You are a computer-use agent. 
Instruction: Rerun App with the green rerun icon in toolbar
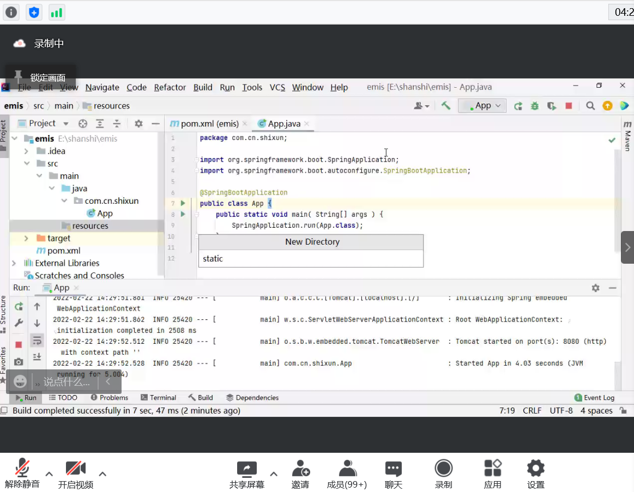click(x=518, y=106)
